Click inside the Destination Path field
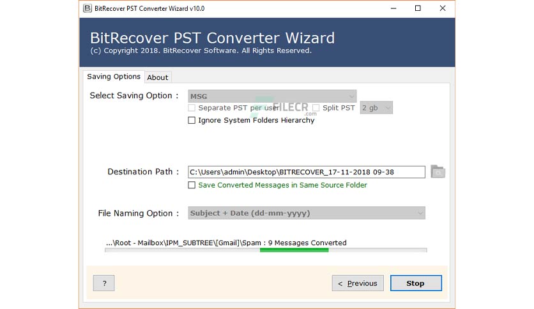Screen dimensions: 534x309 [x=307, y=172]
